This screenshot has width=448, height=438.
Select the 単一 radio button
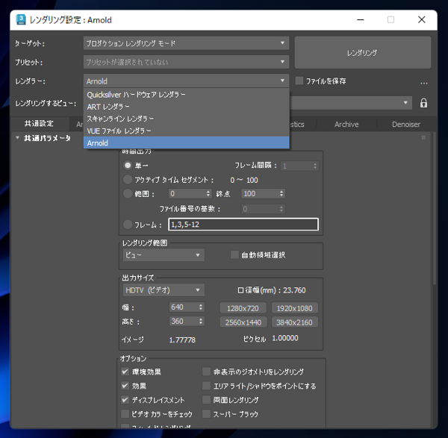pos(128,166)
